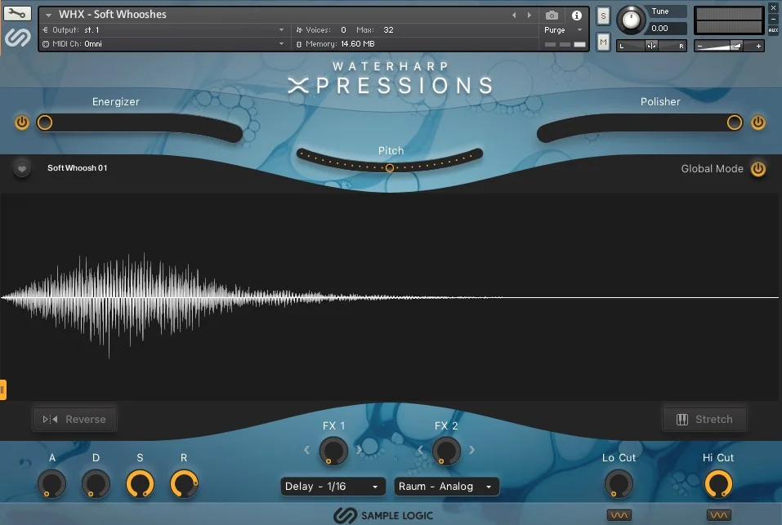Open the wrench edit mode icon
The image size is (782, 525).
pos(17,13)
